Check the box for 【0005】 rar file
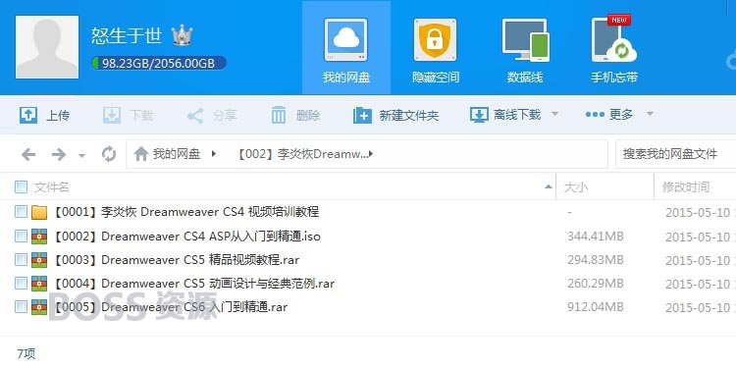Image resolution: width=736 pixels, height=370 pixels. coord(21,306)
